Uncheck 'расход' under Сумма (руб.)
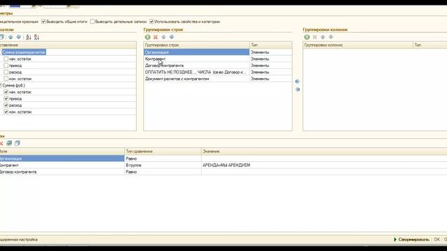Viewport: 447px width, 251px height. click(x=6, y=105)
